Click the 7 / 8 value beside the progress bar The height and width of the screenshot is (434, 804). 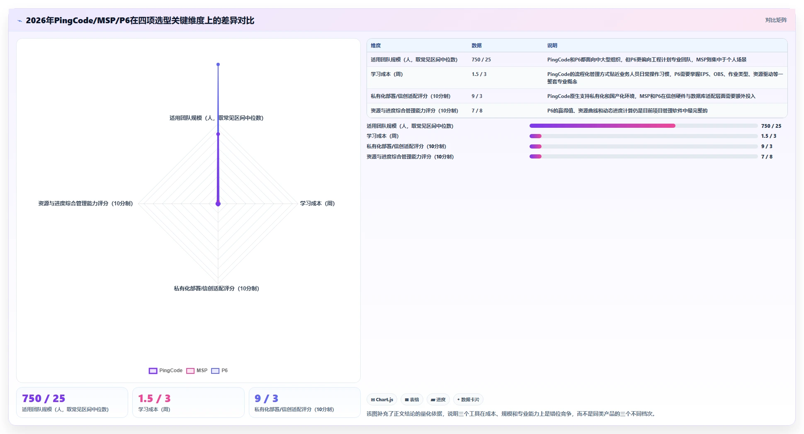(x=767, y=157)
